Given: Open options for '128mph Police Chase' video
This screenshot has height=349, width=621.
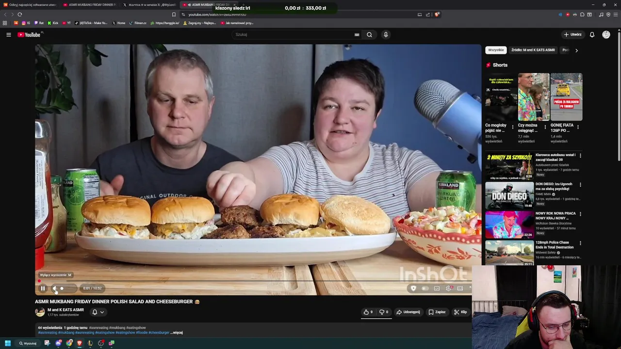Looking at the screenshot, I should point(580,243).
